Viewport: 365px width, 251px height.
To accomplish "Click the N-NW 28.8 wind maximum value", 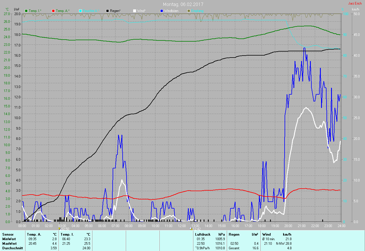I will (x=283, y=244).
